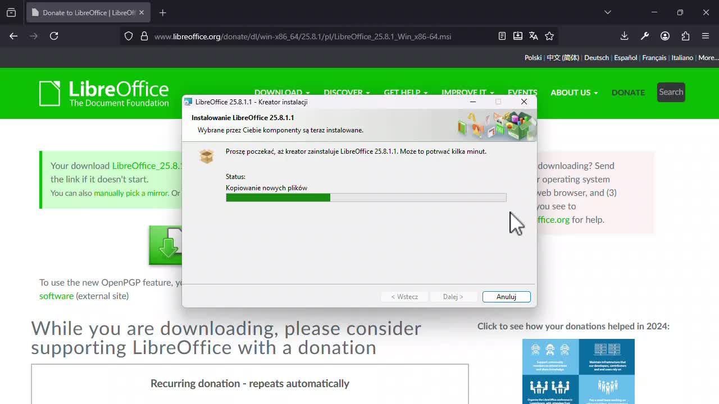Open the DONATE menu item
This screenshot has width=719, height=404.
628,93
